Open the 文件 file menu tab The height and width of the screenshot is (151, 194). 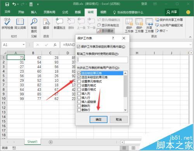(x=7, y=12)
